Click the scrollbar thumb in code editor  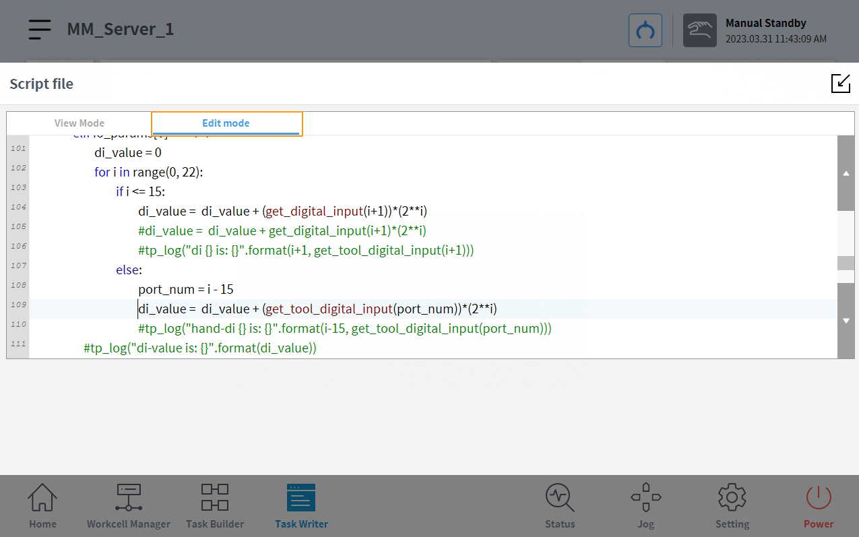846,263
